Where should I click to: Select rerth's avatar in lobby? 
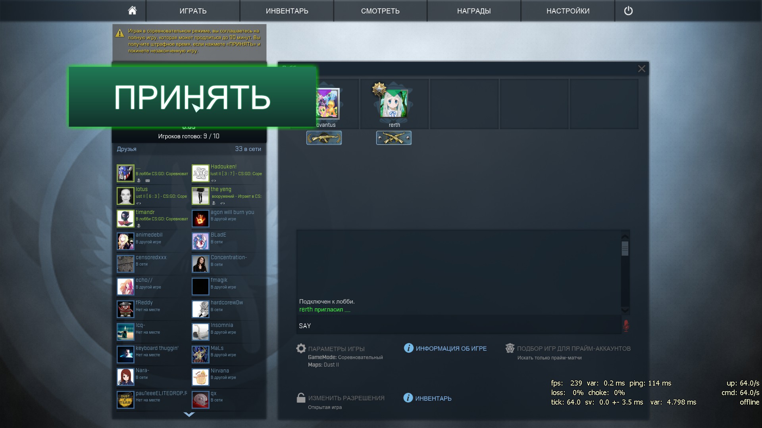394,104
